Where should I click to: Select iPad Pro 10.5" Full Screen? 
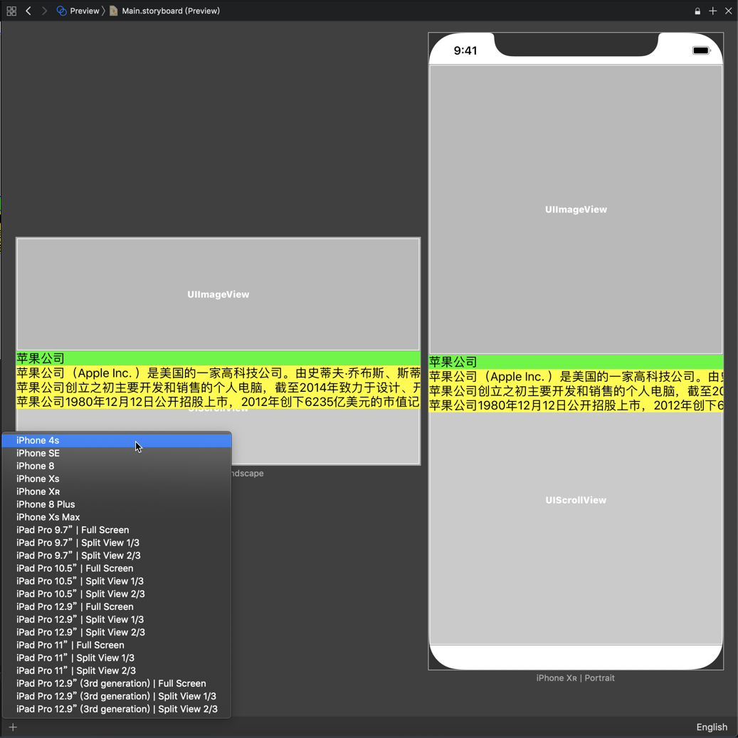click(x=117, y=569)
